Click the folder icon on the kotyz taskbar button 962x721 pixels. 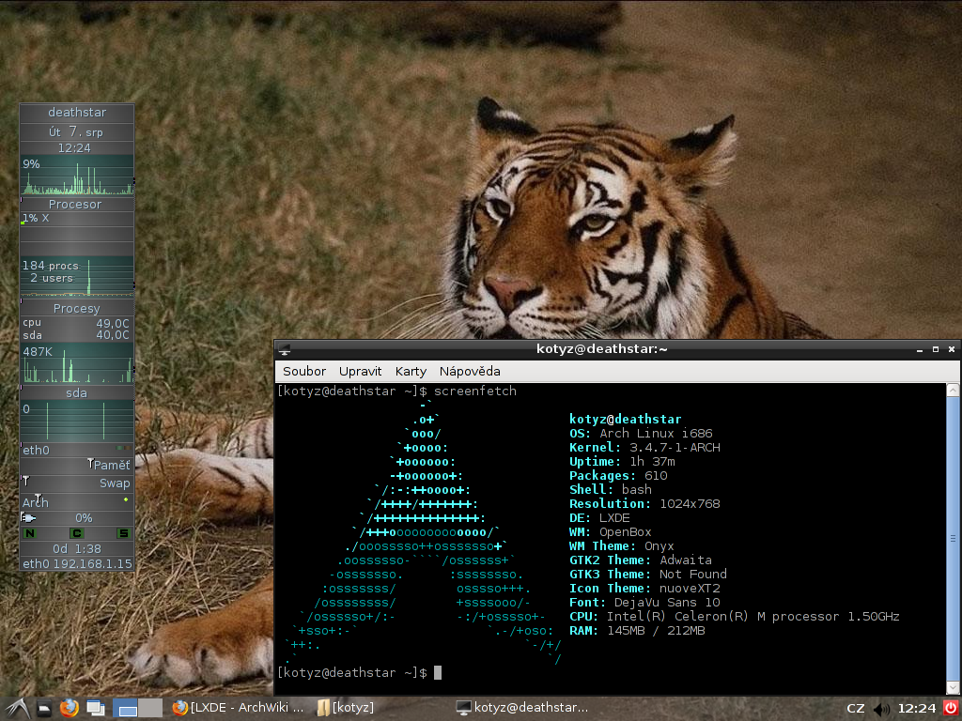[x=323, y=708]
